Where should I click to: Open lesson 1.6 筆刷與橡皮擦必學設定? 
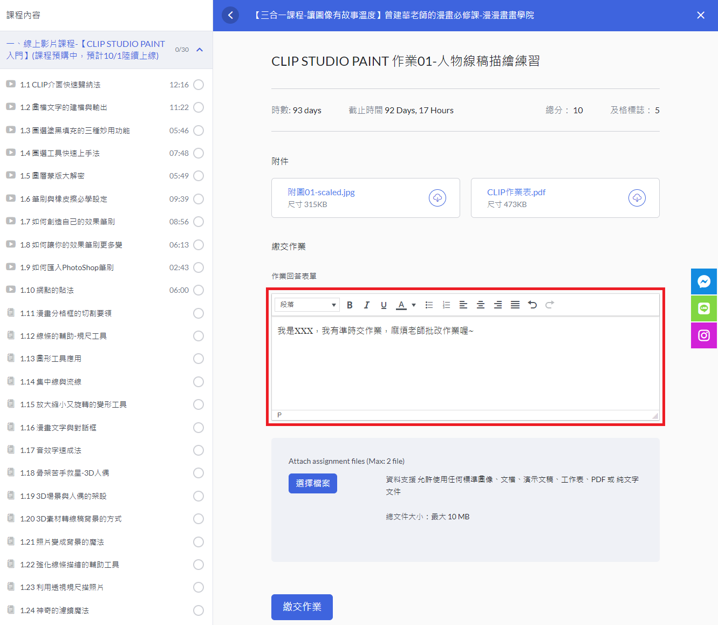64,199
